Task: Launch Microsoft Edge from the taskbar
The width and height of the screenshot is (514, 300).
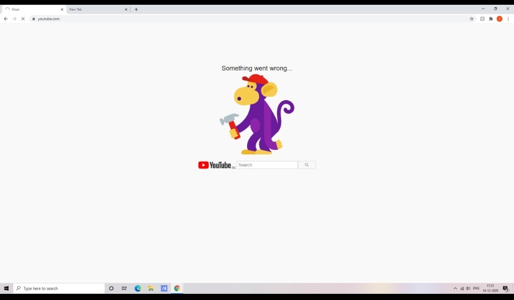Action: tap(138, 288)
